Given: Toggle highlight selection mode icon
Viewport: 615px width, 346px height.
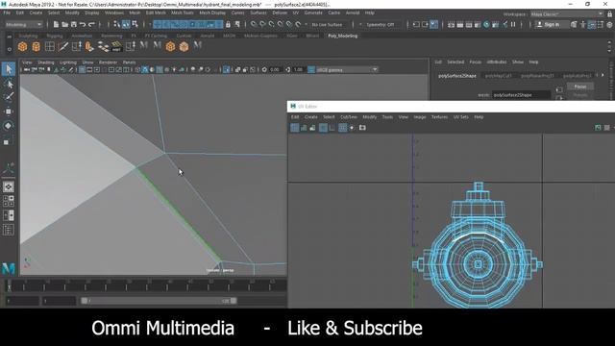Looking at the screenshot, I should (237, 24).
